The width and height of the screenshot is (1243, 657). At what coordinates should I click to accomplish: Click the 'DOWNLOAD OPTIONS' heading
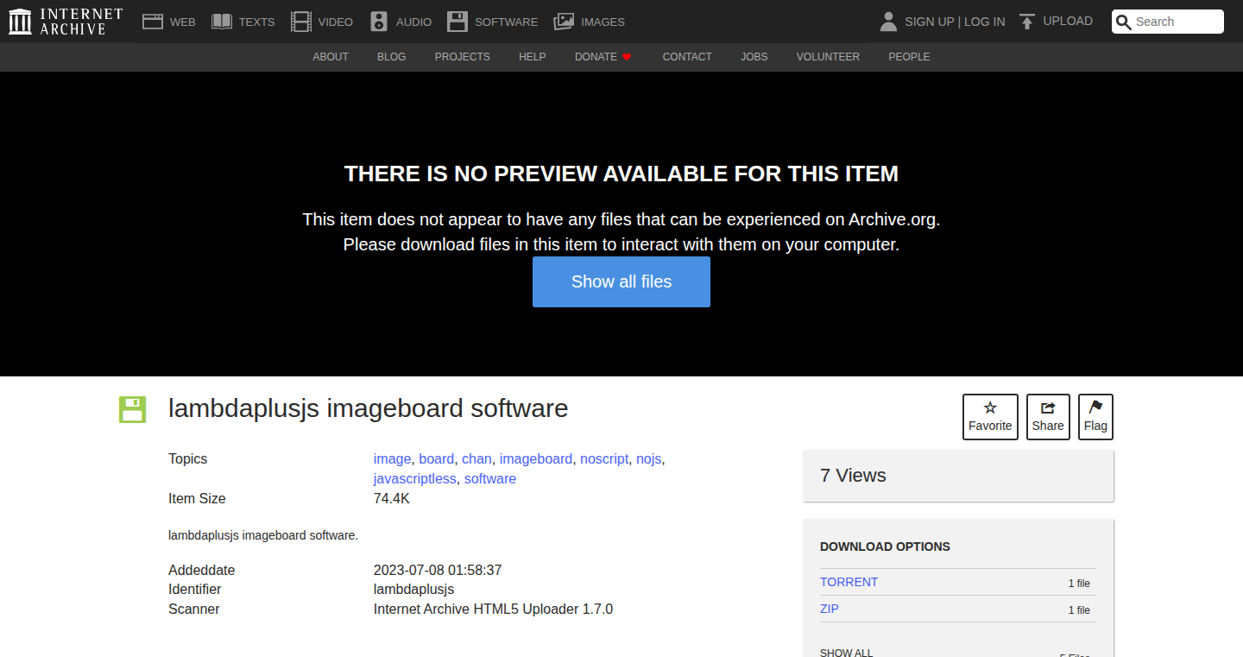point(885,546)
